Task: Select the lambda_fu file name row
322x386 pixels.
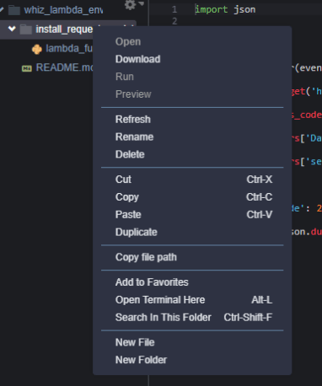Action: 69,49
